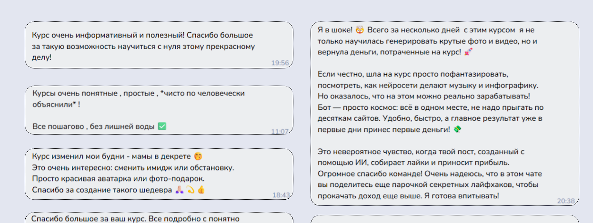The height and width of the screenshot is (223, 593).
Task: Click the thumbs up emoji
Action: click(x=201, y=190)
